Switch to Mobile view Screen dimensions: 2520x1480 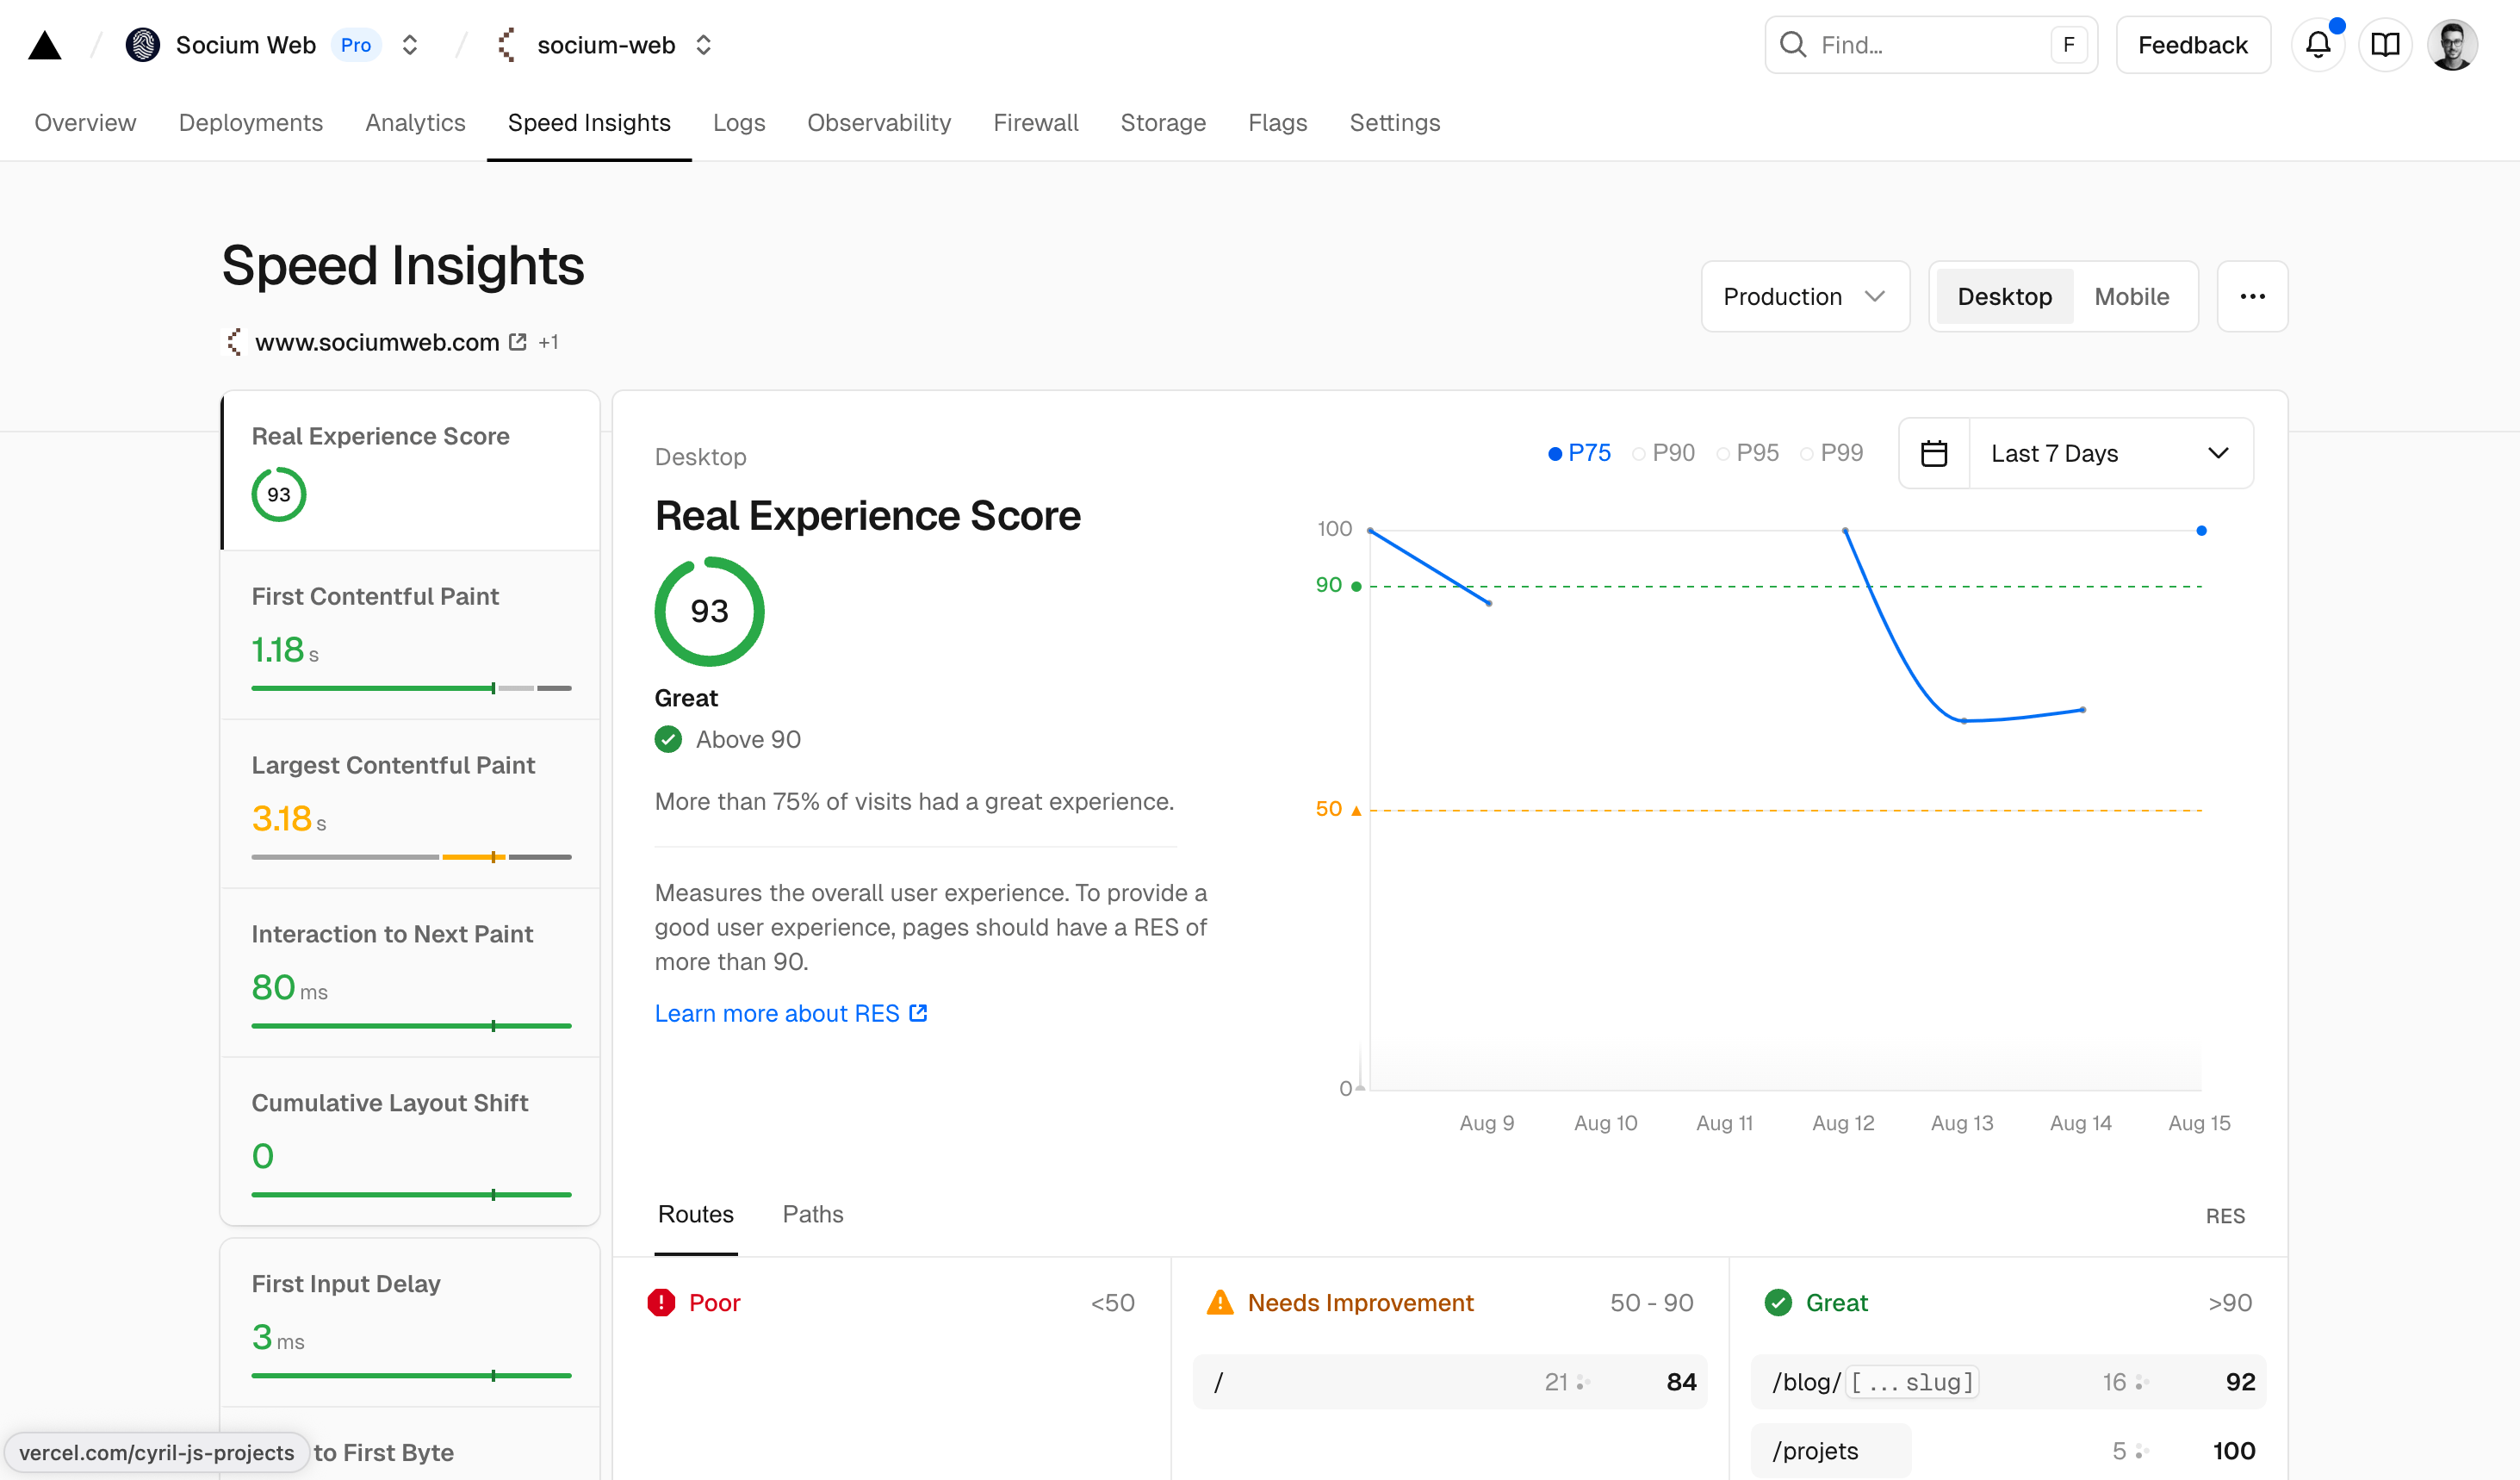pyautogui.click(x=2132, y=296)
